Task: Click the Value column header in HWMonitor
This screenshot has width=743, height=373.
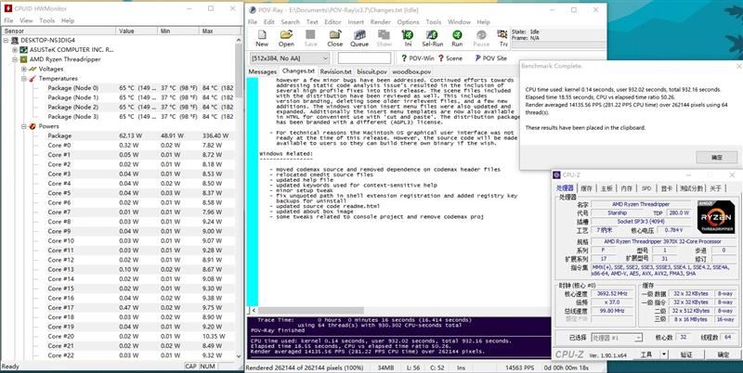Action: (137, 31)
